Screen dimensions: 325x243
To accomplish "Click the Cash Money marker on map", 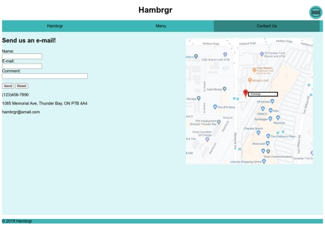I will 224,89.
